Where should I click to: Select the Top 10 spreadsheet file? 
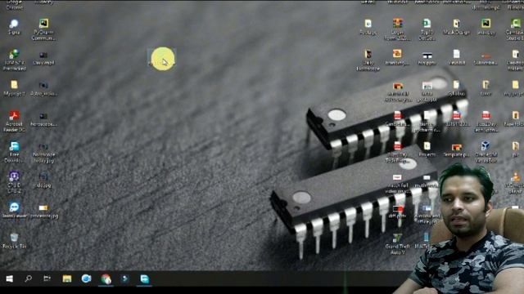click(x=427, y=29)
